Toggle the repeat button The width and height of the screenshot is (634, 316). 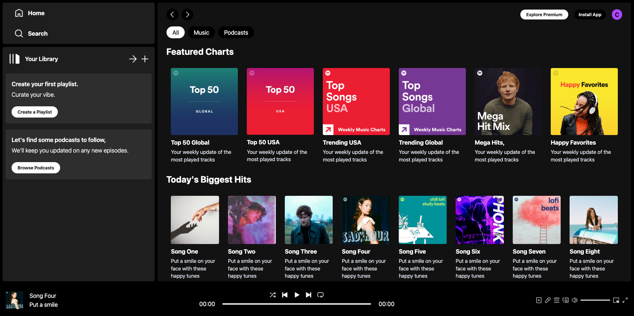[320, 295]
